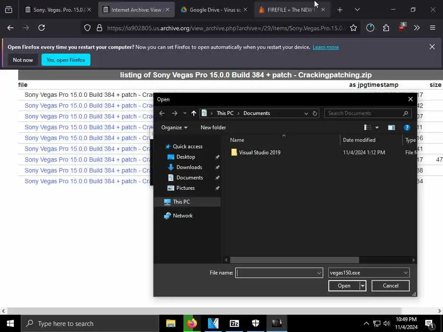
Task: Refresh the Documents folder listing
Action: point(315,114)
